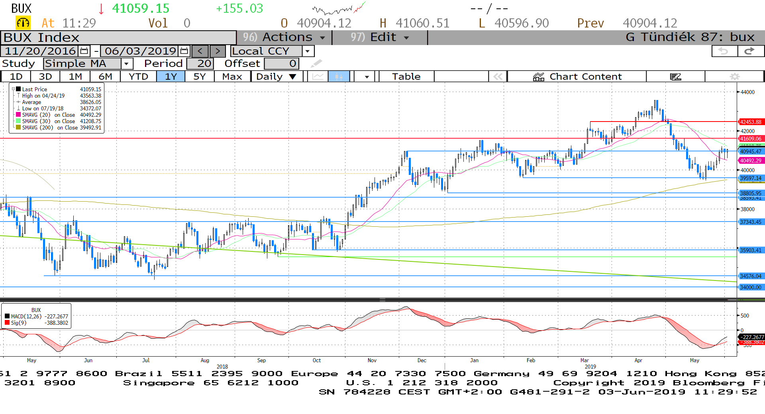Click the Average legend row
Image resolution: width=765 pixels, height=414 pixels.
[x=59, y=102]
